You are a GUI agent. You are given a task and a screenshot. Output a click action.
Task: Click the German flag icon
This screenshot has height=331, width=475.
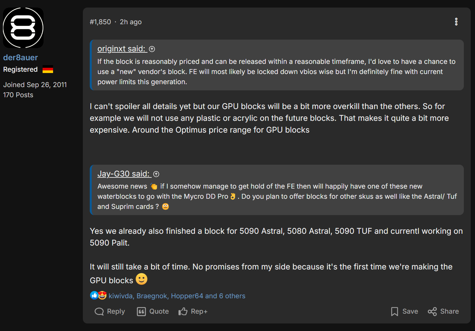(x=48, y=69)
